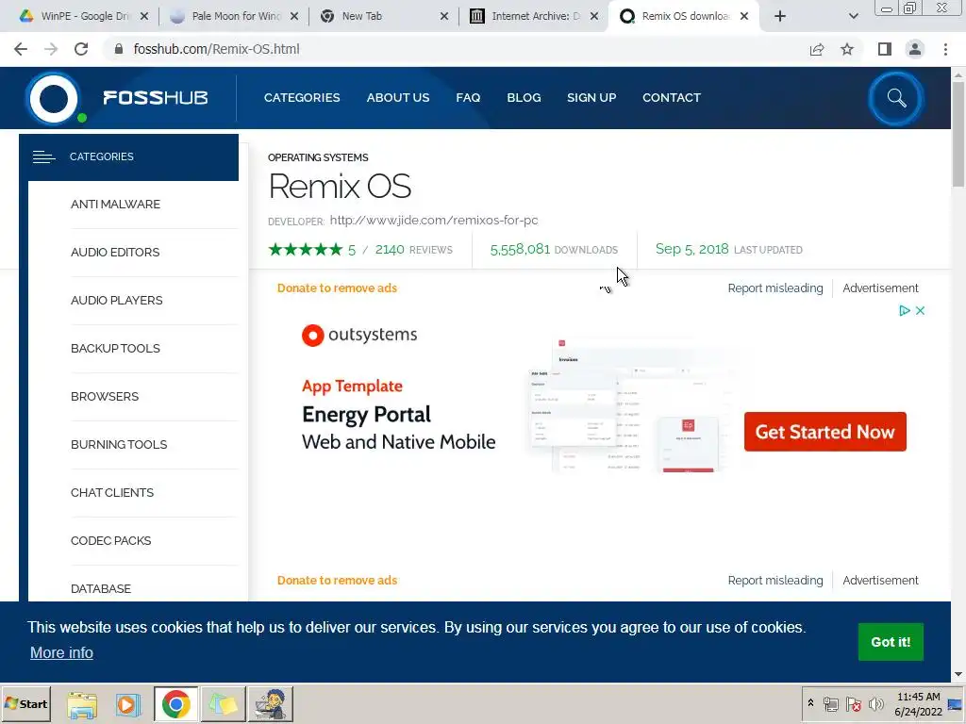Click the Start button
The image size is (966, 724).
(25, 704)
